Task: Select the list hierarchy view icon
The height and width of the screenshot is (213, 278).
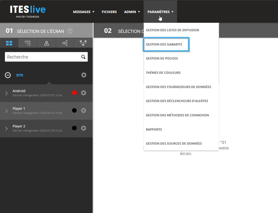Action: click(x=28, y=43)
